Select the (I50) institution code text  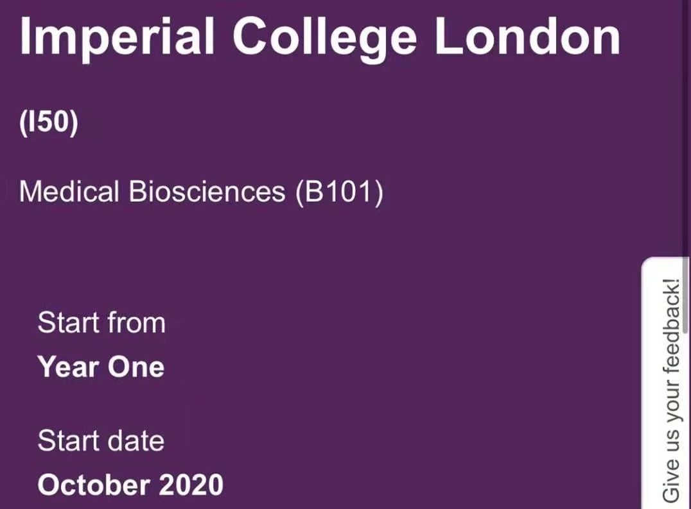[49, 123]
